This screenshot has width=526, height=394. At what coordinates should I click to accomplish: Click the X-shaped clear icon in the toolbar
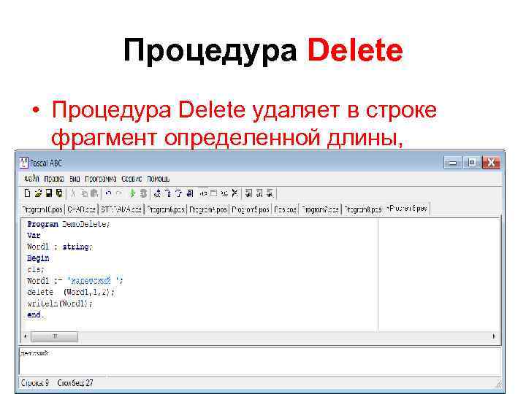235,193
